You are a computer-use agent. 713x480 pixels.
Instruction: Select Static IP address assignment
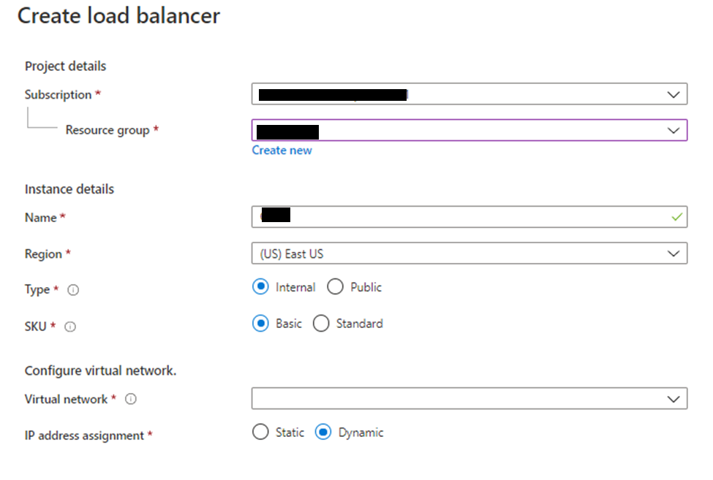tap(260, 432)
